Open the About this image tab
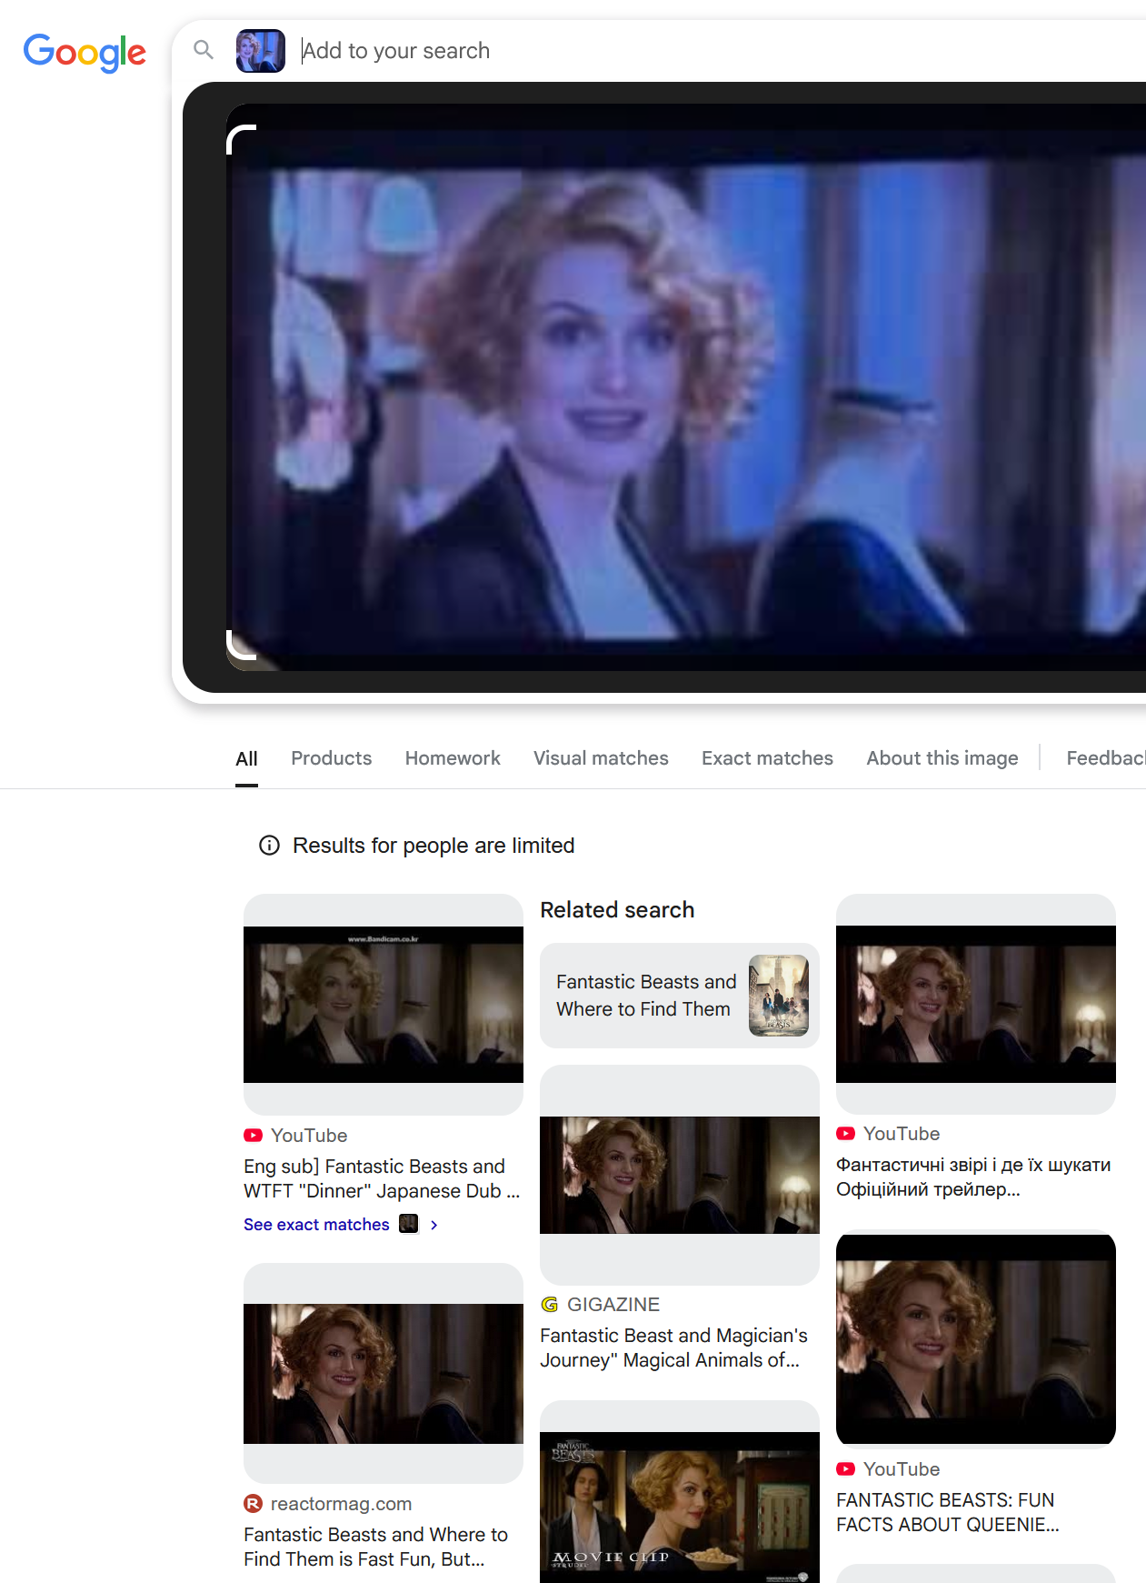 942,758
